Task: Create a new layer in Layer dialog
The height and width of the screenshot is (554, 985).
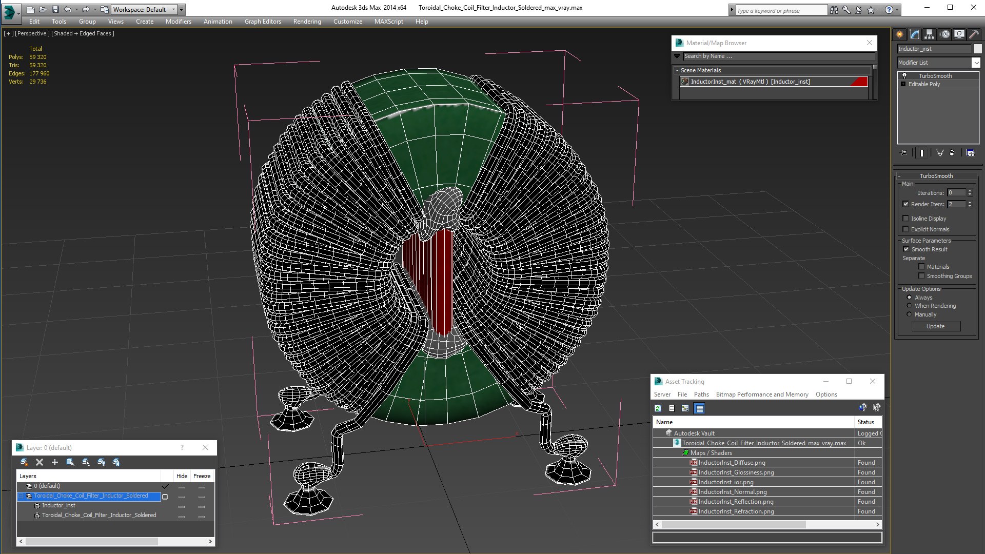Action: [x=24, y=462]
